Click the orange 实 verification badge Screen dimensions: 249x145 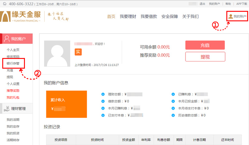pos(78,52)
